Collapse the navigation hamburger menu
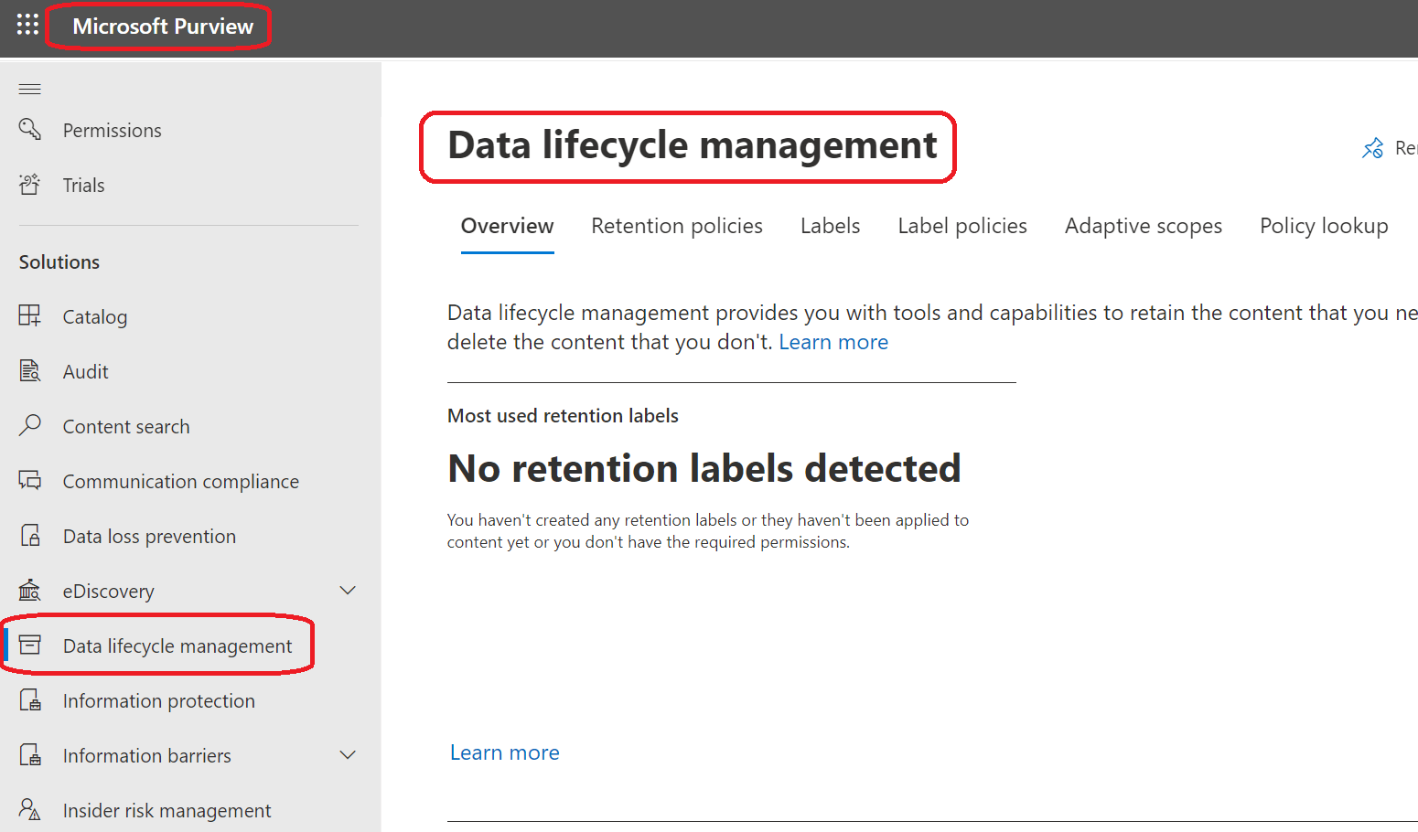The width and height of the screenshot is (1418, 832). pos(30,89)
